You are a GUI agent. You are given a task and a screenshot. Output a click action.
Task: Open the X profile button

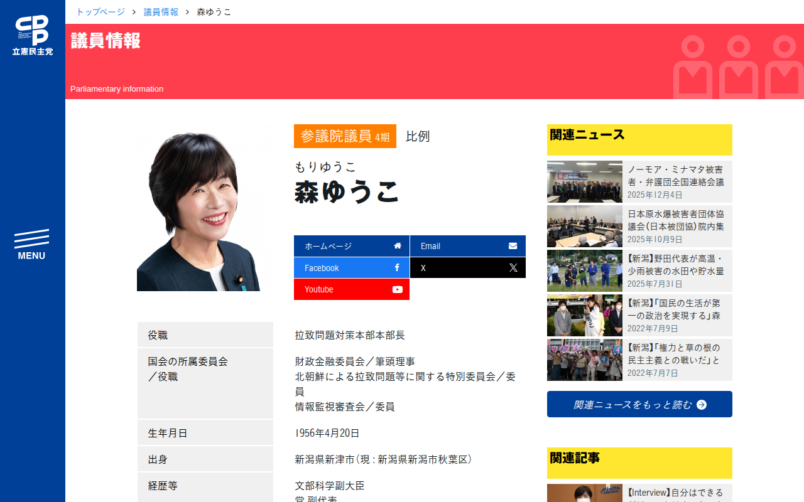[x=468, y=267]
